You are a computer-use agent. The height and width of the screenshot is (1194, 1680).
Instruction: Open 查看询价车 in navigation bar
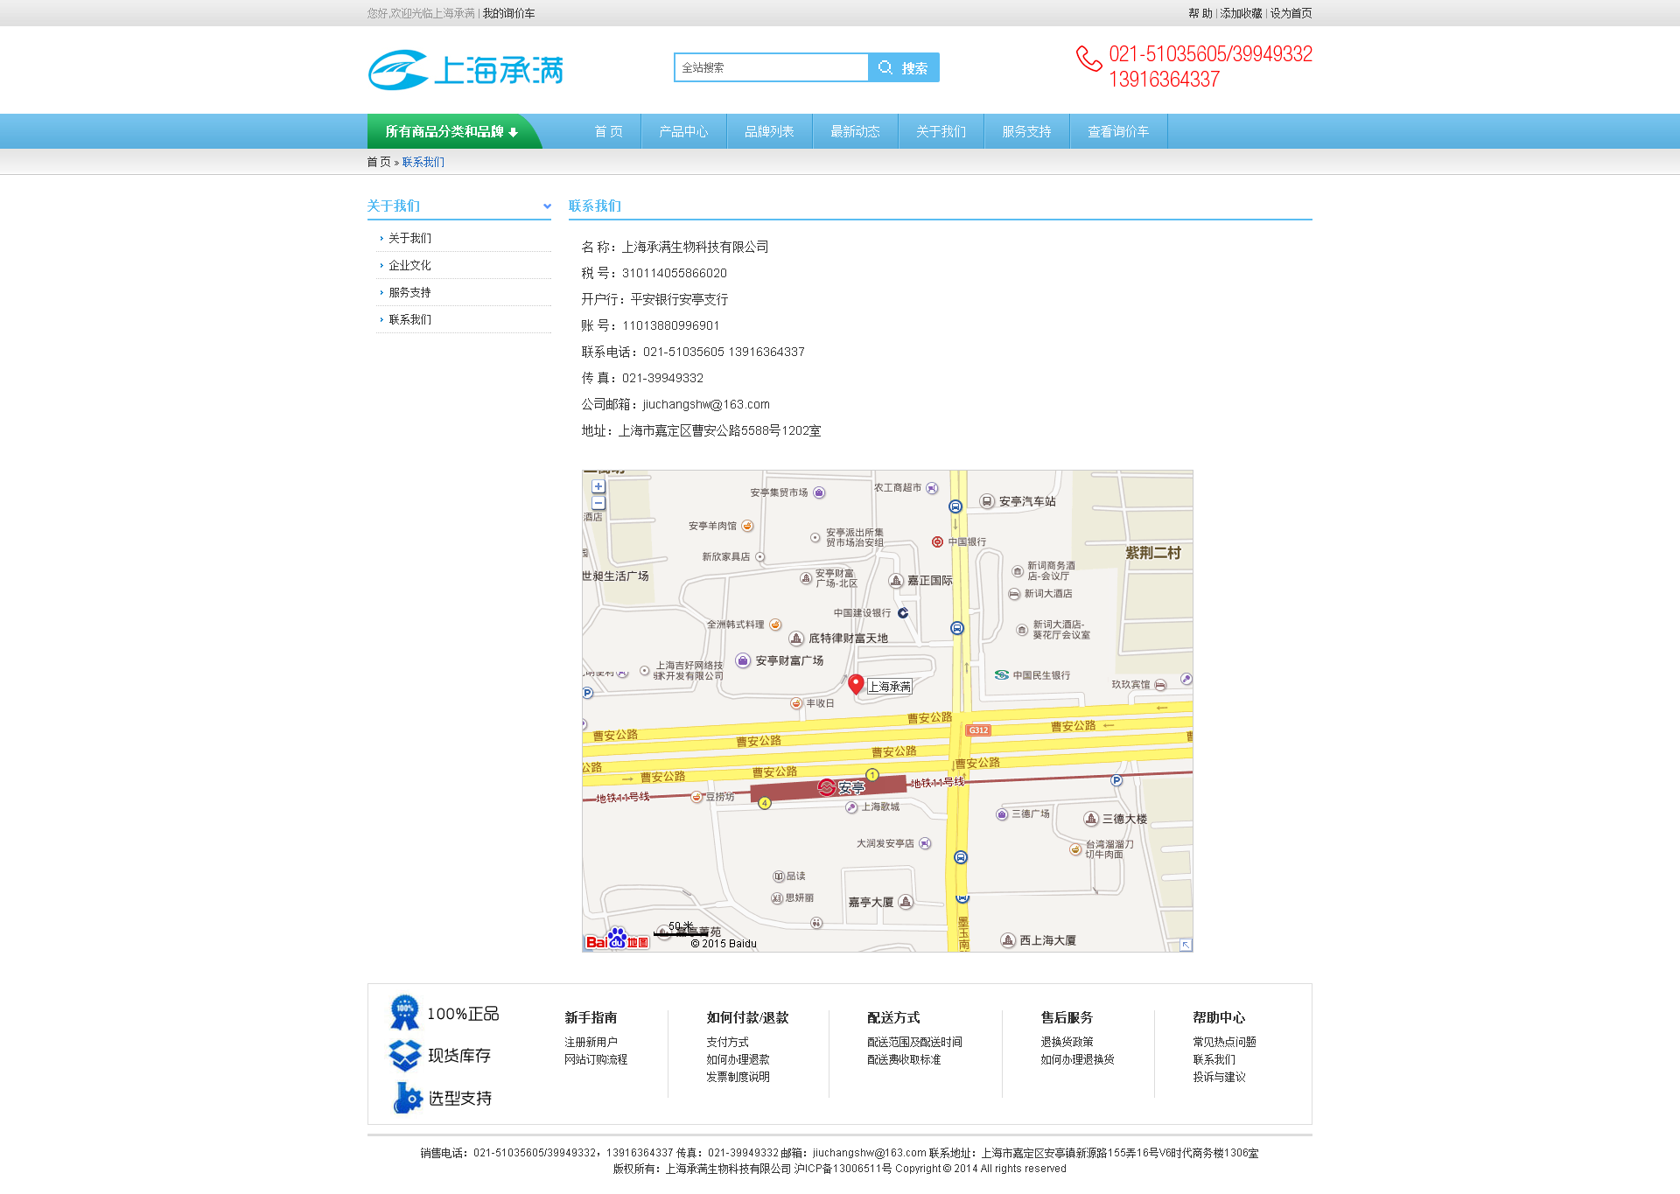[x=1118, y=131]
